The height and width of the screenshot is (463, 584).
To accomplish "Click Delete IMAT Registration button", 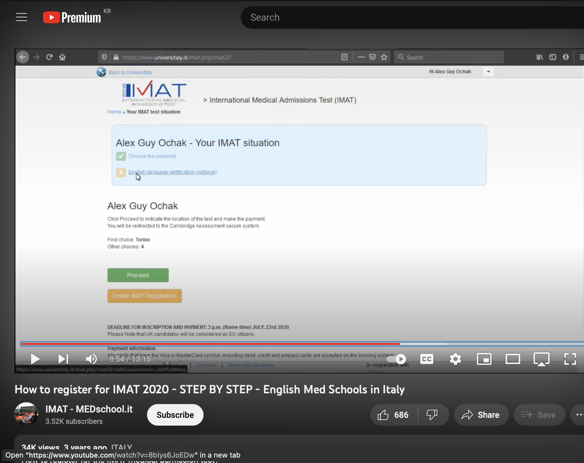I will [x=145, y=296].
